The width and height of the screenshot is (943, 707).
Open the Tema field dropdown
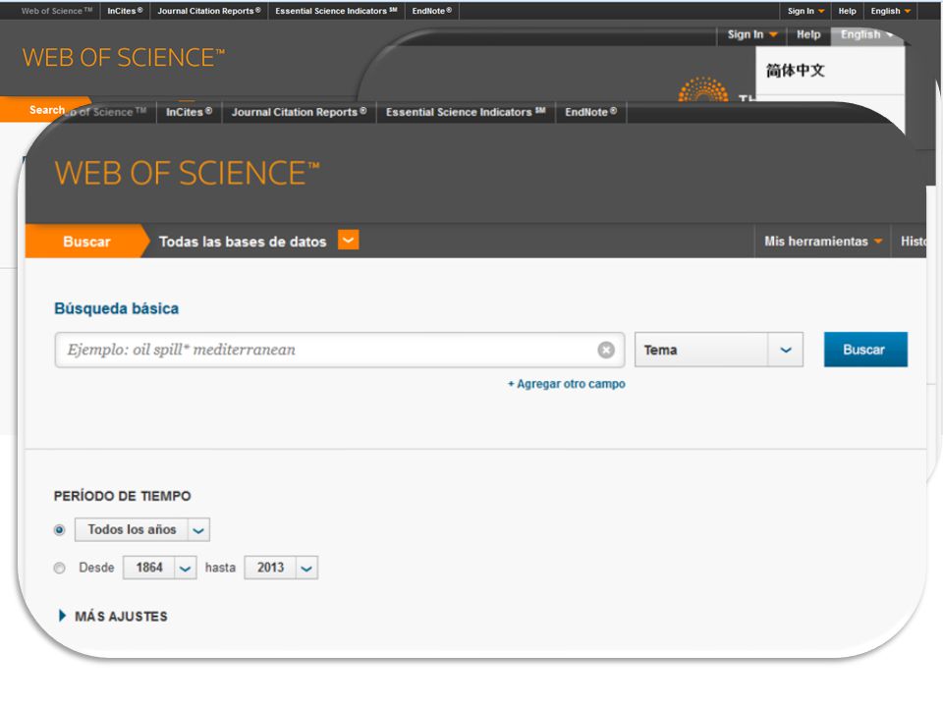coord(719,350)
